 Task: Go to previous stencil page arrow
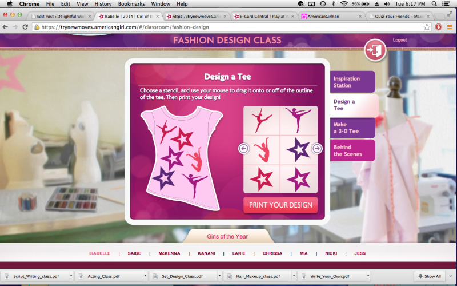[244, 149]
